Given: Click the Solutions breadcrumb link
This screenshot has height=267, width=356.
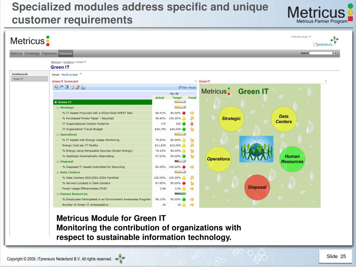Looking at the screenshot, I should click(68, 62).
